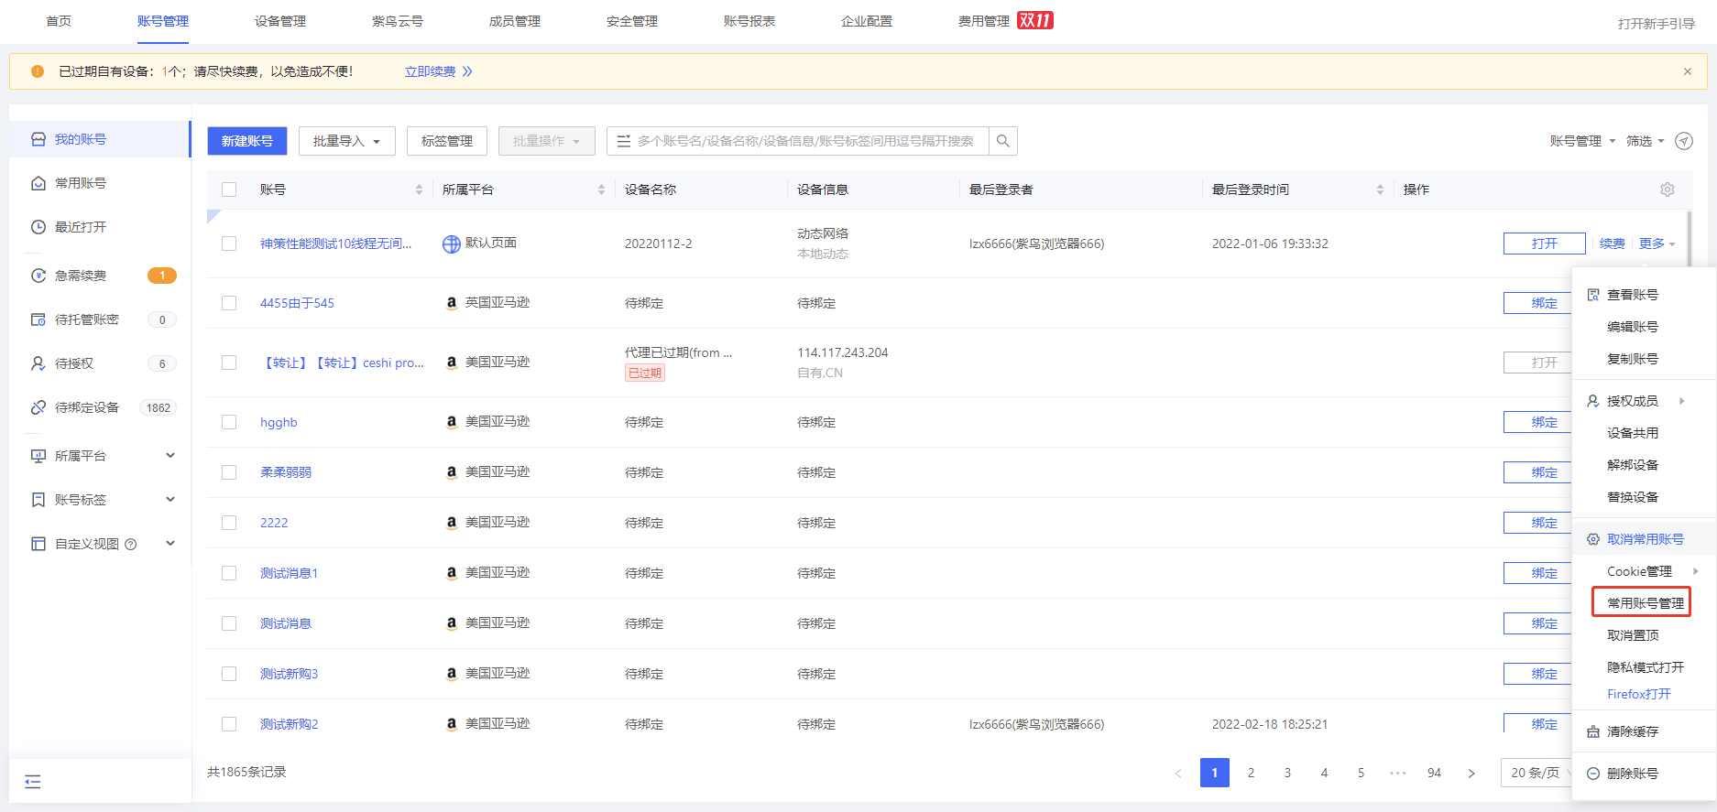Dismiss the expired device warning banner

(1687, 71)
